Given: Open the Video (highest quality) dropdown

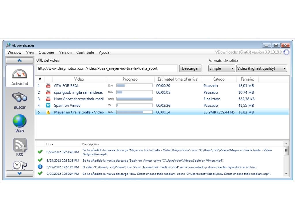Looking at the screenshot, I should pos(262,68).
